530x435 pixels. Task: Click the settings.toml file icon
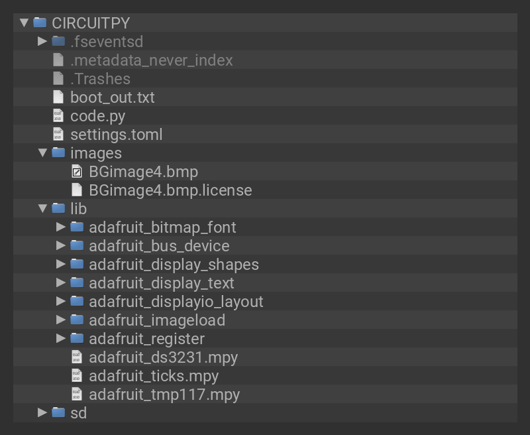pos(58,135)
